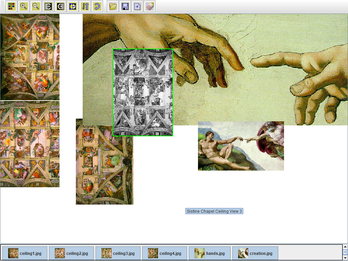Click the zoom in magnifier icon

(23, 6)
